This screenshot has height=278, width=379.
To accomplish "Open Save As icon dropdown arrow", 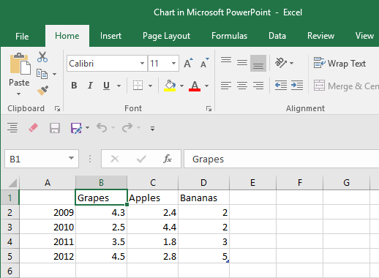I will click(87, 127).
